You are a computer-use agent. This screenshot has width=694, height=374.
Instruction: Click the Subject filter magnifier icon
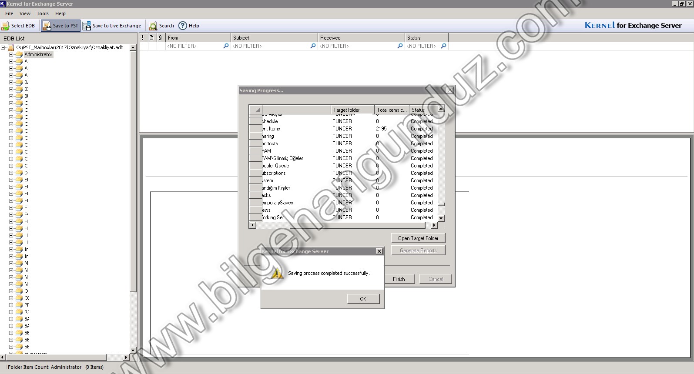(313, 46)
